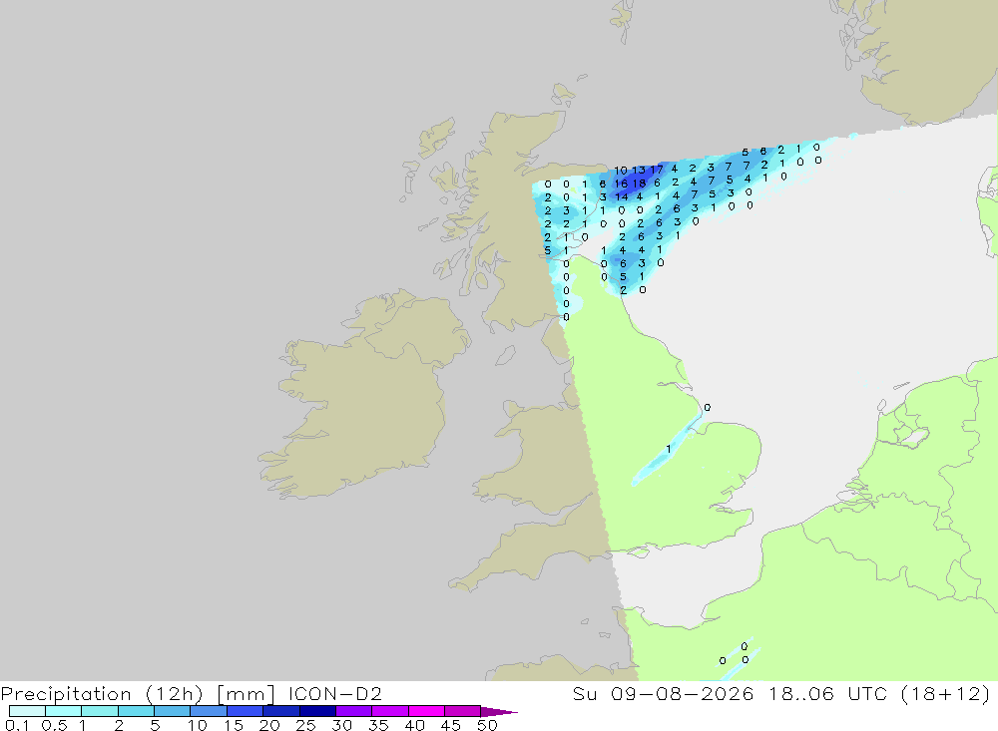Click the (18+12) forecast offset text
Image resolution: width=998 pixels, height=731 pixels.
(x=946, y=694)
